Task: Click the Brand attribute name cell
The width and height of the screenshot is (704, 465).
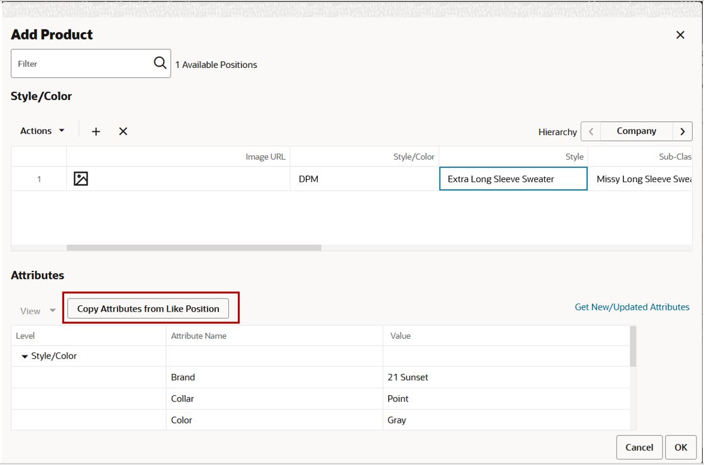Action: [x=274, y=377]
